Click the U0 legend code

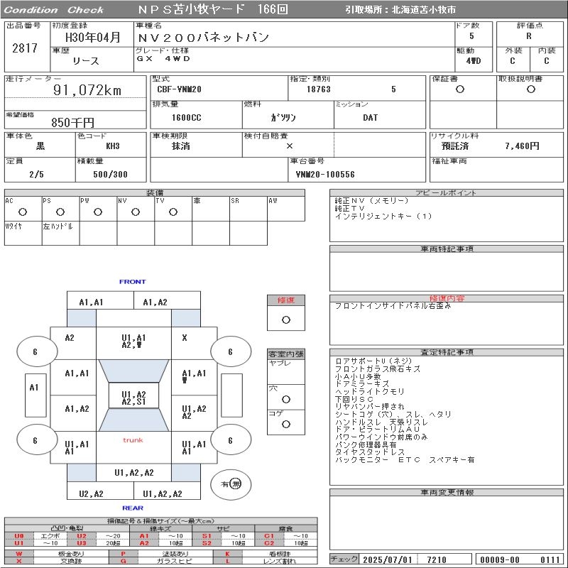(19, 536)
